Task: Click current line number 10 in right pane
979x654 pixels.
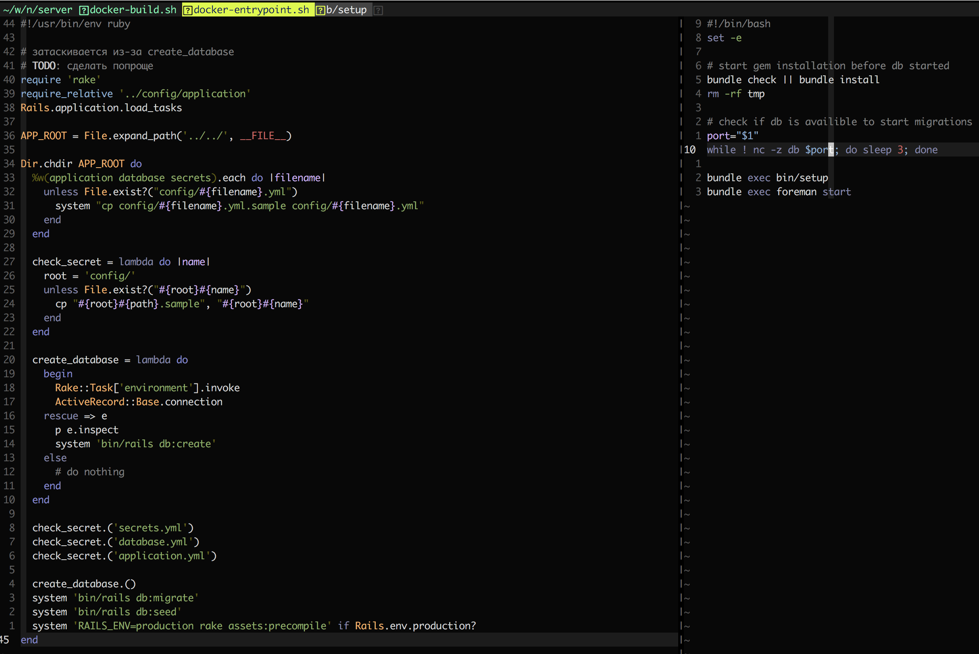Action: pyautogui.click(x=689, y=150)
